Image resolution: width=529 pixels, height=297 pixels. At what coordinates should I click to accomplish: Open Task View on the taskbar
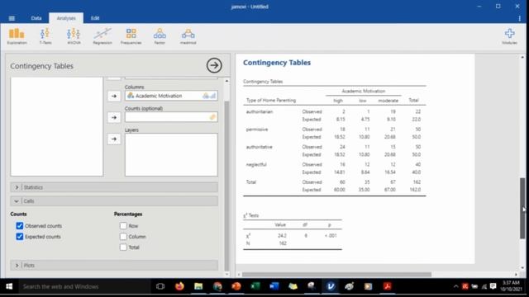(160, 286)
